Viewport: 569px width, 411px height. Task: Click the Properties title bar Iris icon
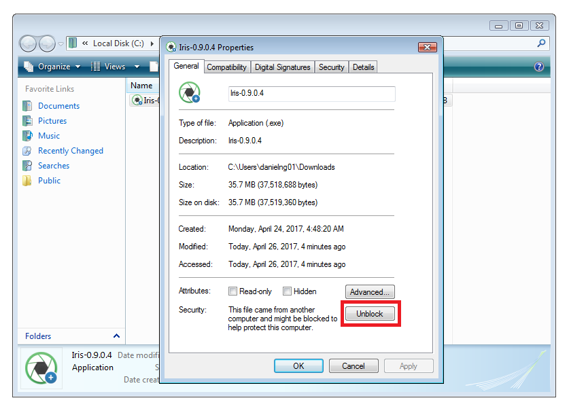pyautogui.click(x=171, y=48)
